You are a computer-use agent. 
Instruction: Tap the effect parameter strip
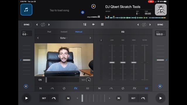(62, 80)
